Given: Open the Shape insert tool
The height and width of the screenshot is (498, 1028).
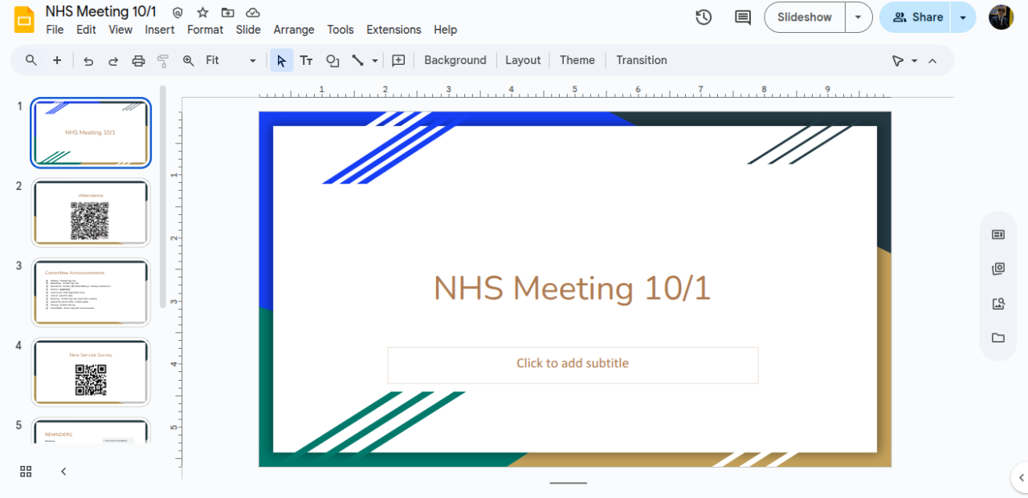Looking at the screenshot, I should 332,60.
